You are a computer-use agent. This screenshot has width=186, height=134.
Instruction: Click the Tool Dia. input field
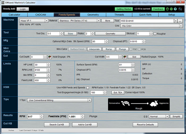point(53,34)
